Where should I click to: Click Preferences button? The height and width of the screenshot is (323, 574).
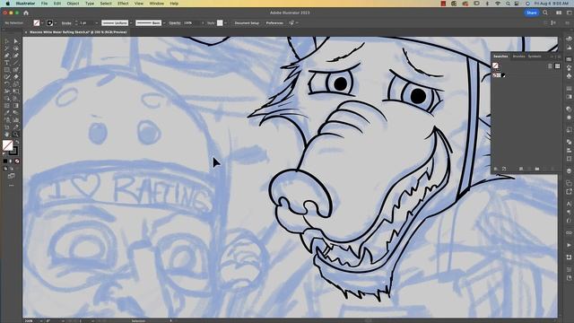pos(274,23)
